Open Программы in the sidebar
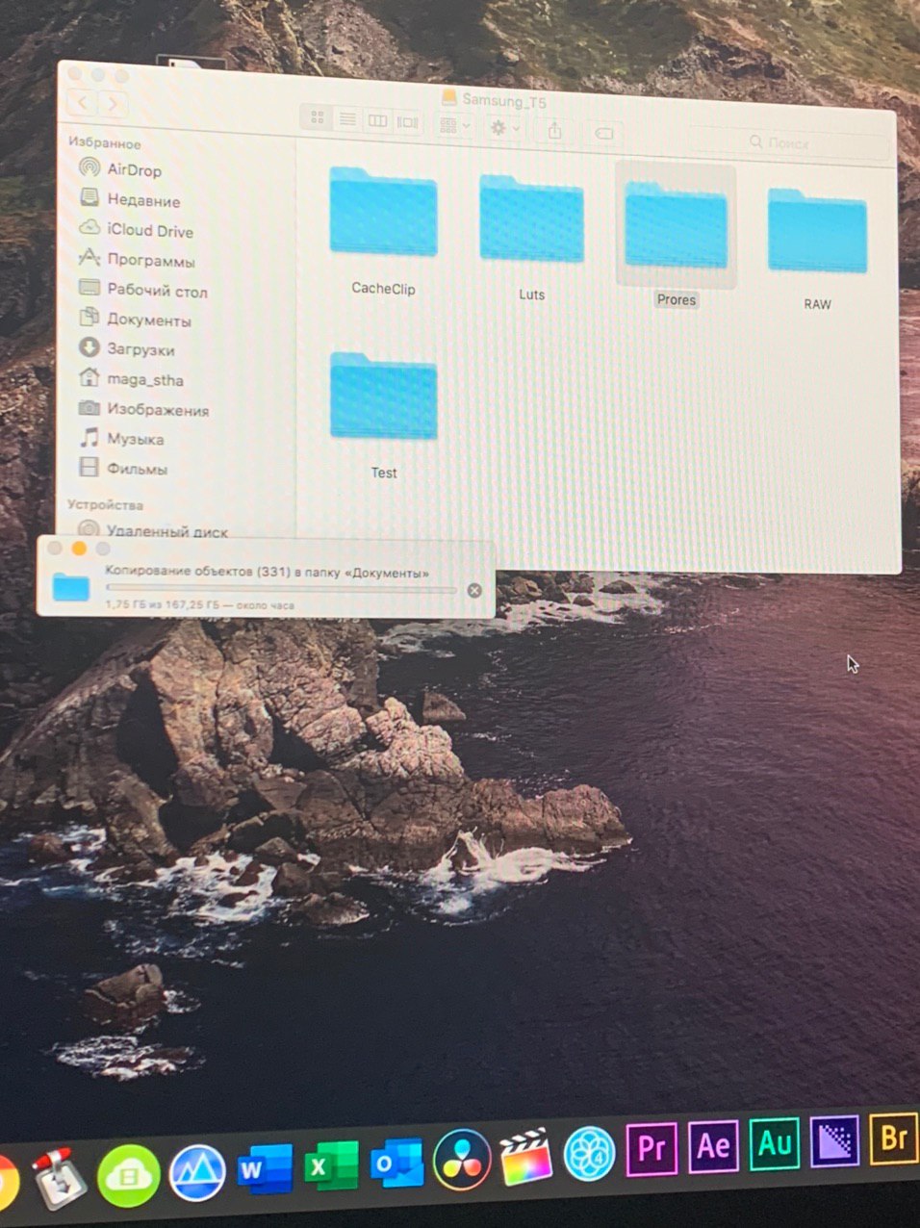 (x=137, y=260)
